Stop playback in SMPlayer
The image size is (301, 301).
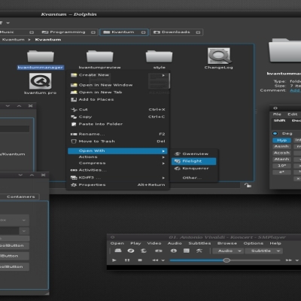[x=140, y=260]
